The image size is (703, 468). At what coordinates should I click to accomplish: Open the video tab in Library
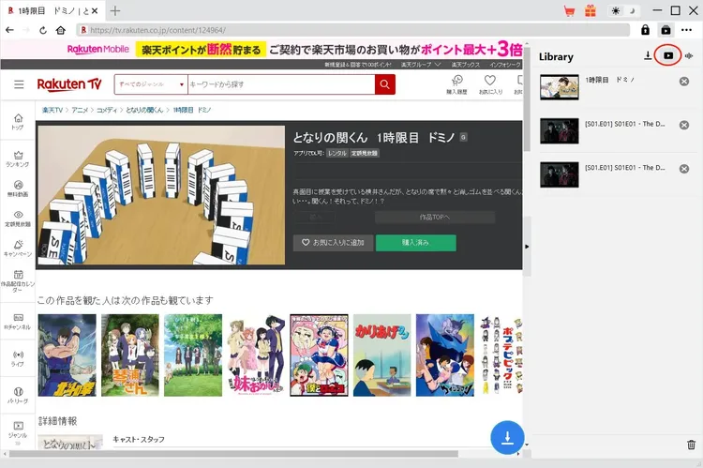click(667, 56)
